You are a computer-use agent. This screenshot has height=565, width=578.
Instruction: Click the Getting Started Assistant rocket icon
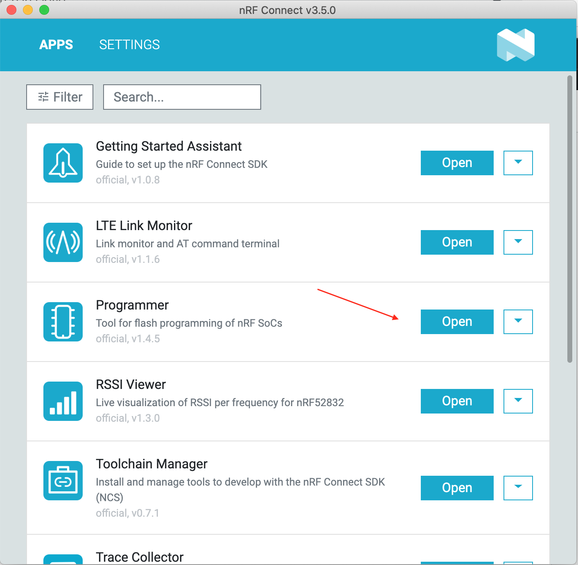[63, 163]
